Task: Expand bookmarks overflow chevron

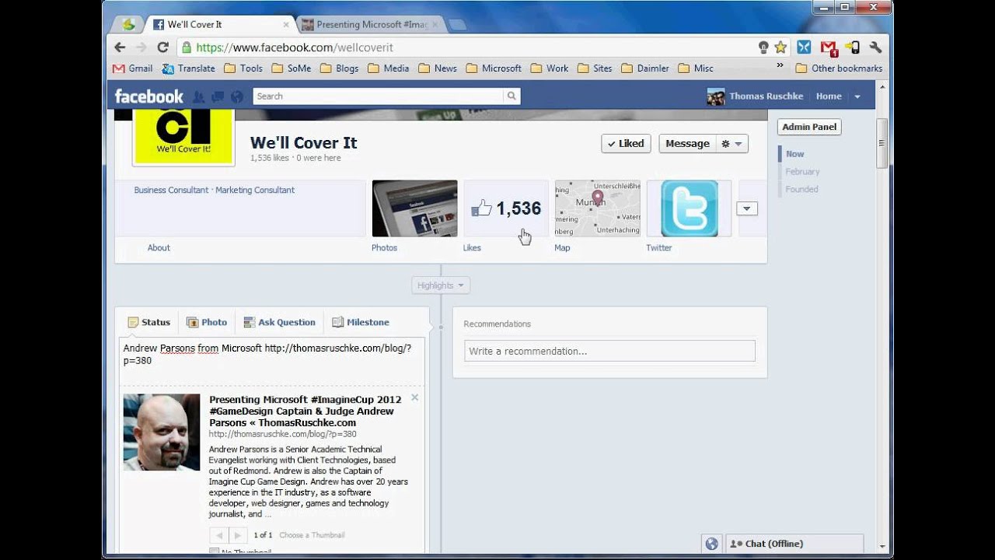Action: 780,66
